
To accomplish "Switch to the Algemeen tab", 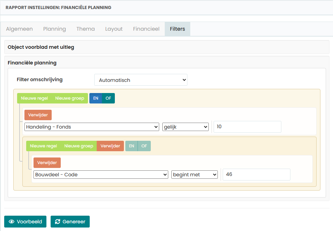I will [x=19, y=29].
